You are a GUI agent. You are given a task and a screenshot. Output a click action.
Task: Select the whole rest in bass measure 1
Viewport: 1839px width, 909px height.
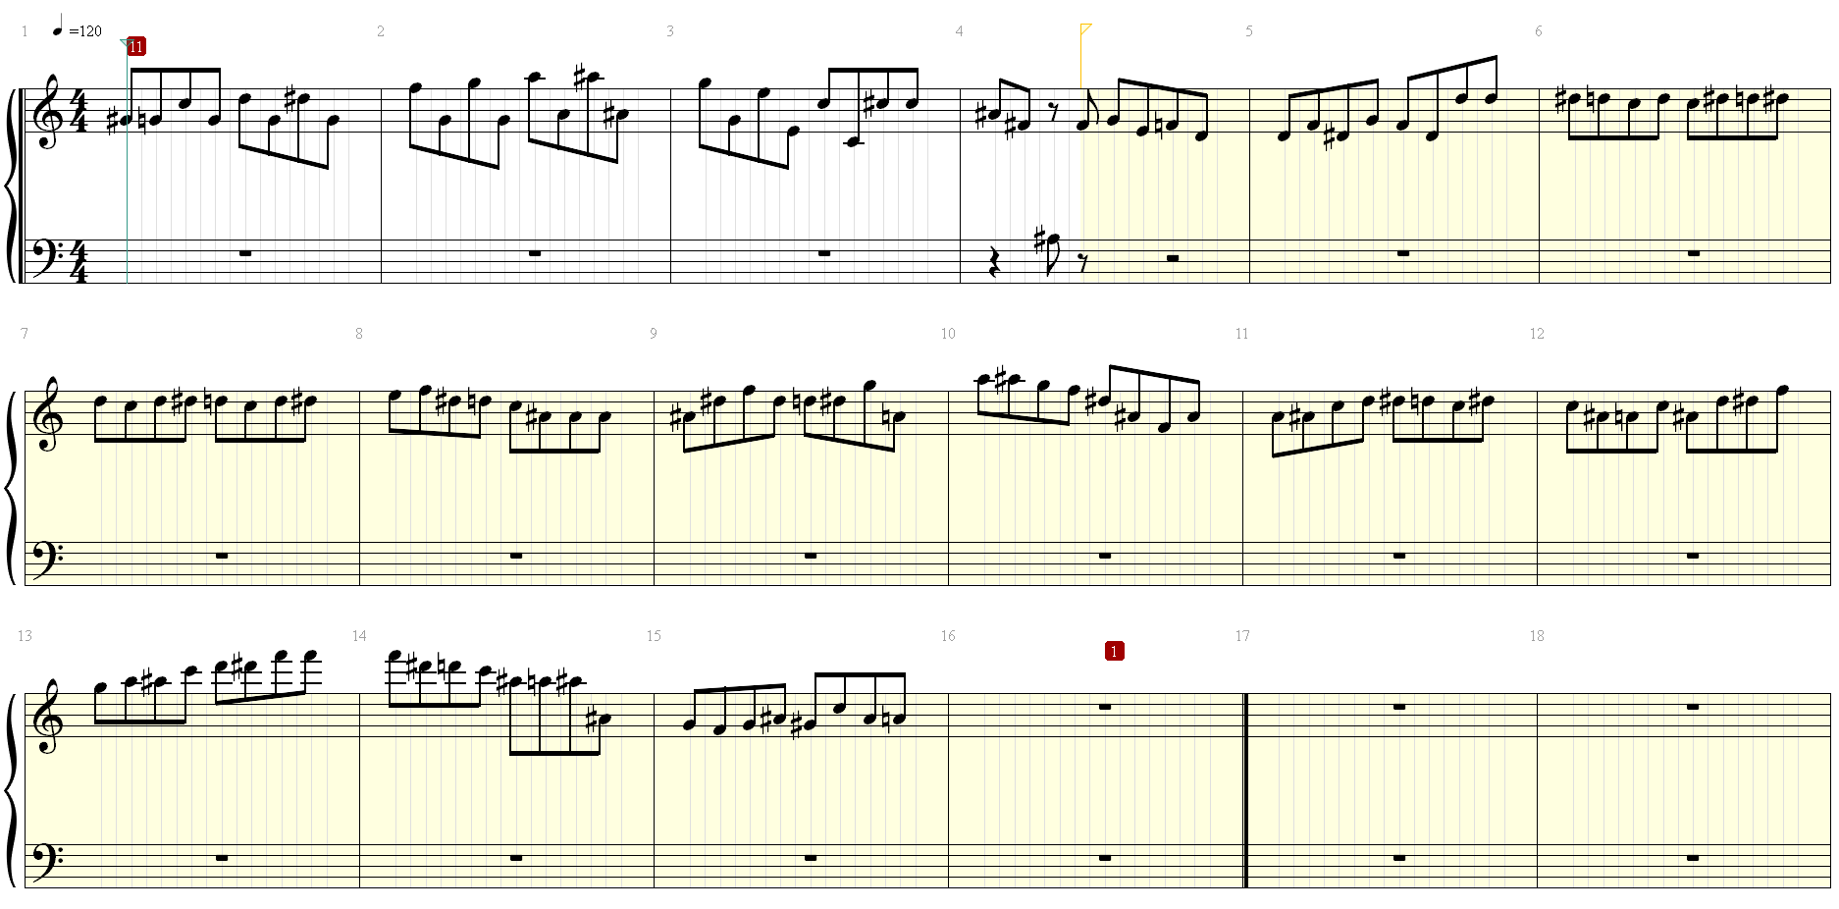[x=245, y=253]
